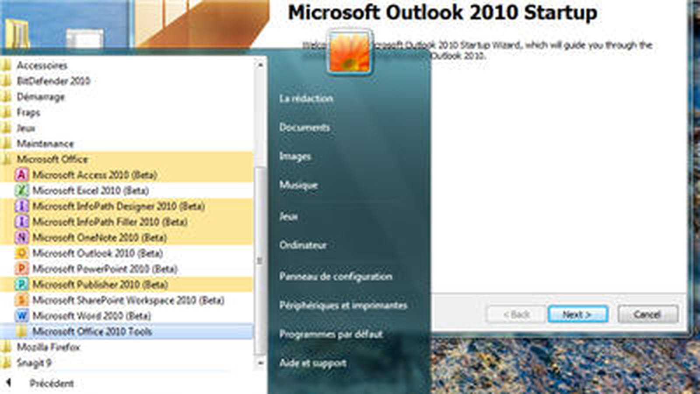
Task: Open La rédaction user folder
Action: [x=306, y=98]
